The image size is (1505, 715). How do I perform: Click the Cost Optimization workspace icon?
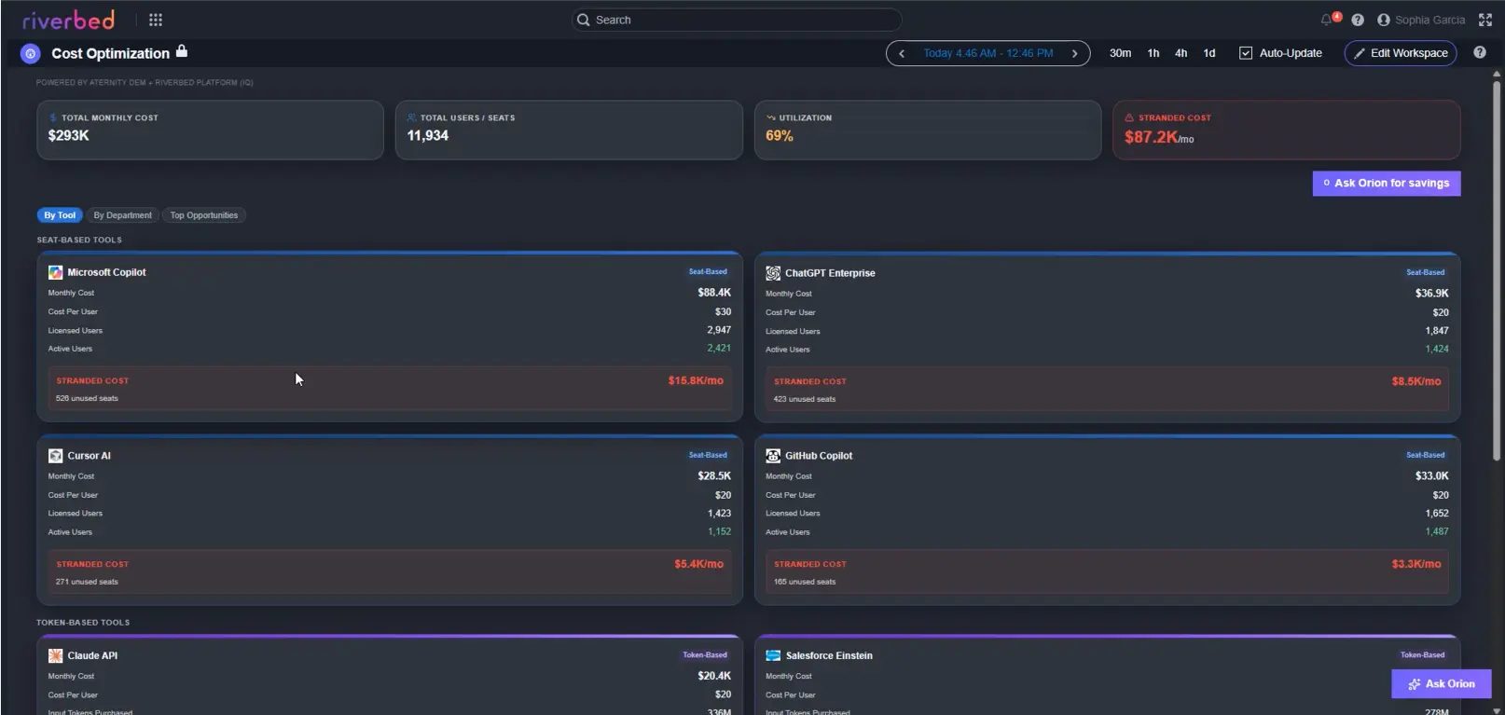click(31, 54)
